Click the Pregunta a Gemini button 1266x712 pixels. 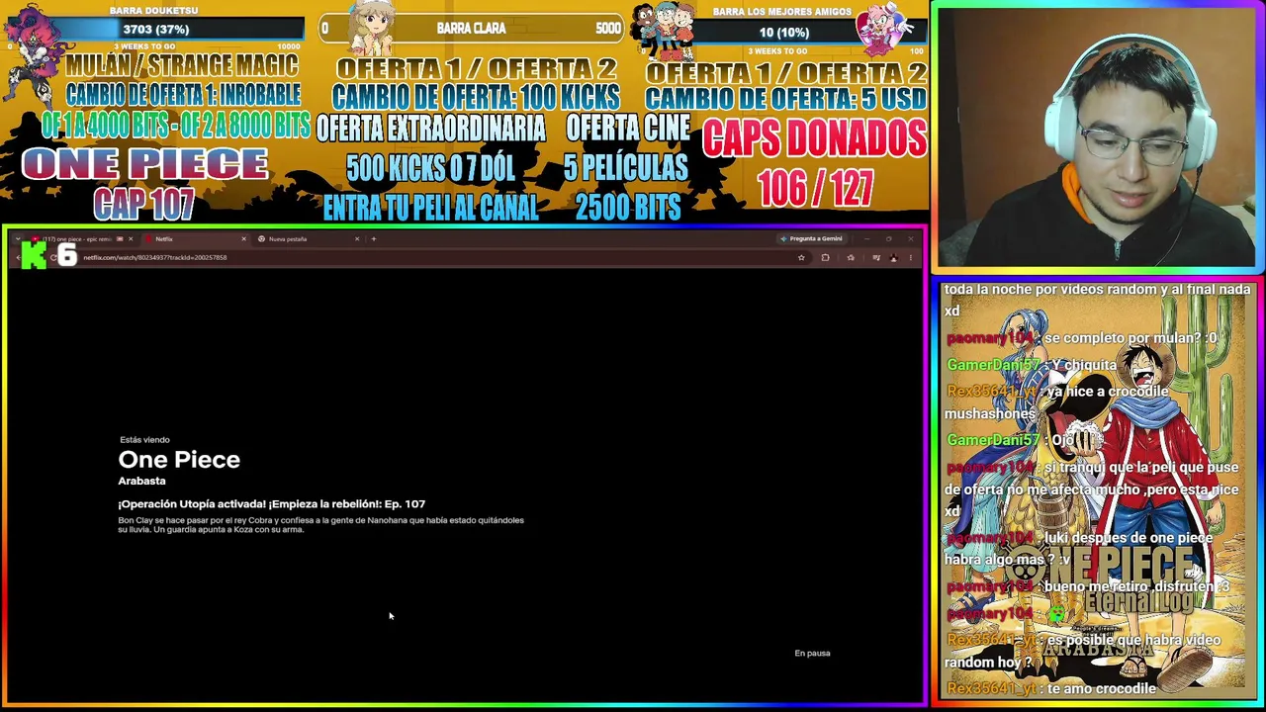(x=811, y=239)
